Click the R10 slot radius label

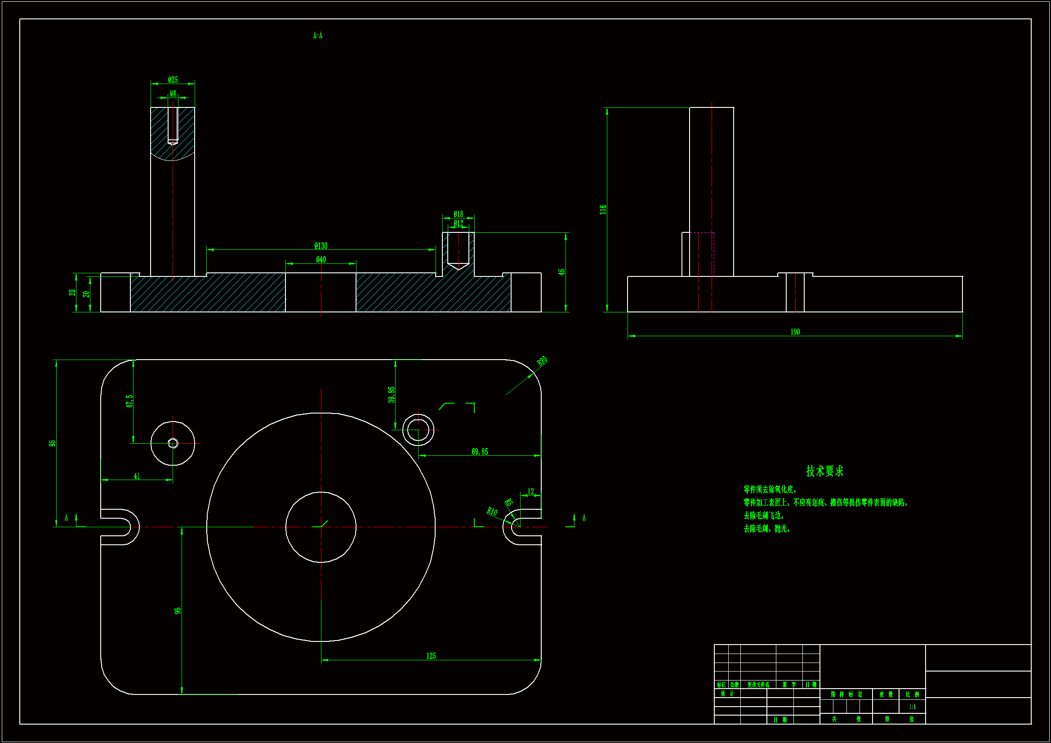pos(492,512)
